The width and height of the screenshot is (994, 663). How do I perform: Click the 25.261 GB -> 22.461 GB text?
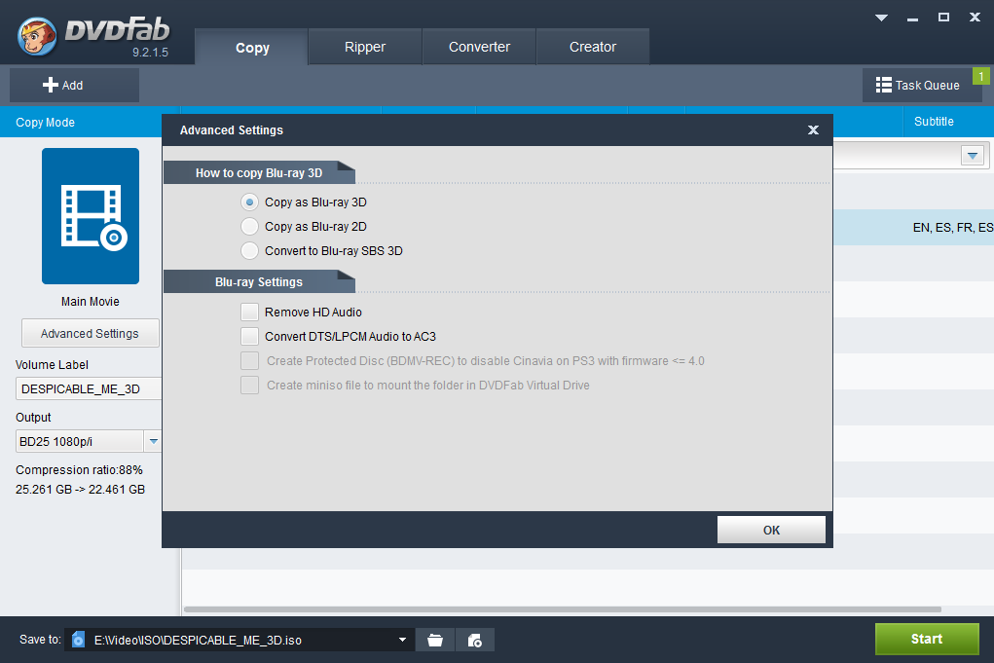coord(81,490)
